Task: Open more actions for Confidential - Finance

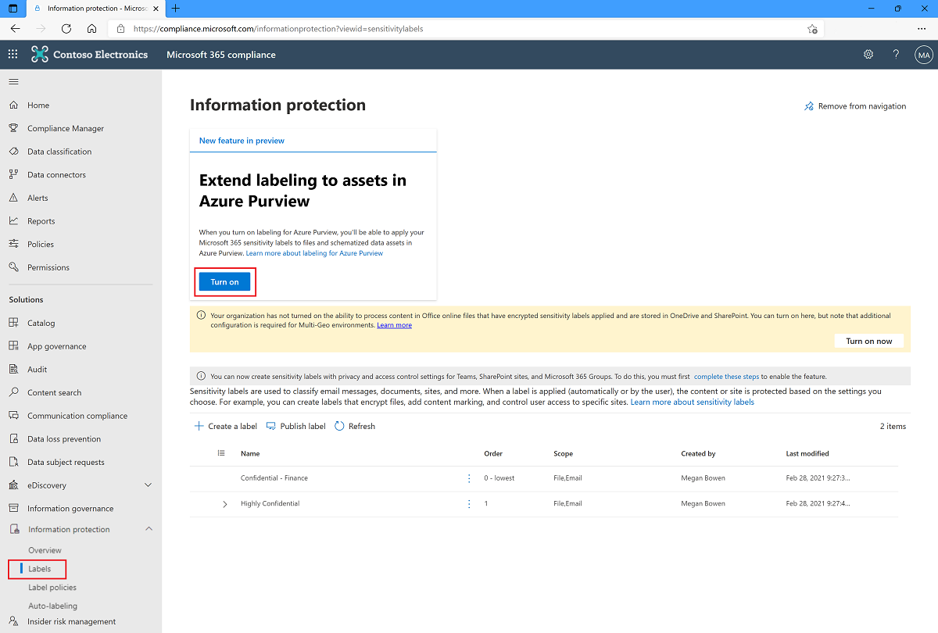Action: pos(469,478)
